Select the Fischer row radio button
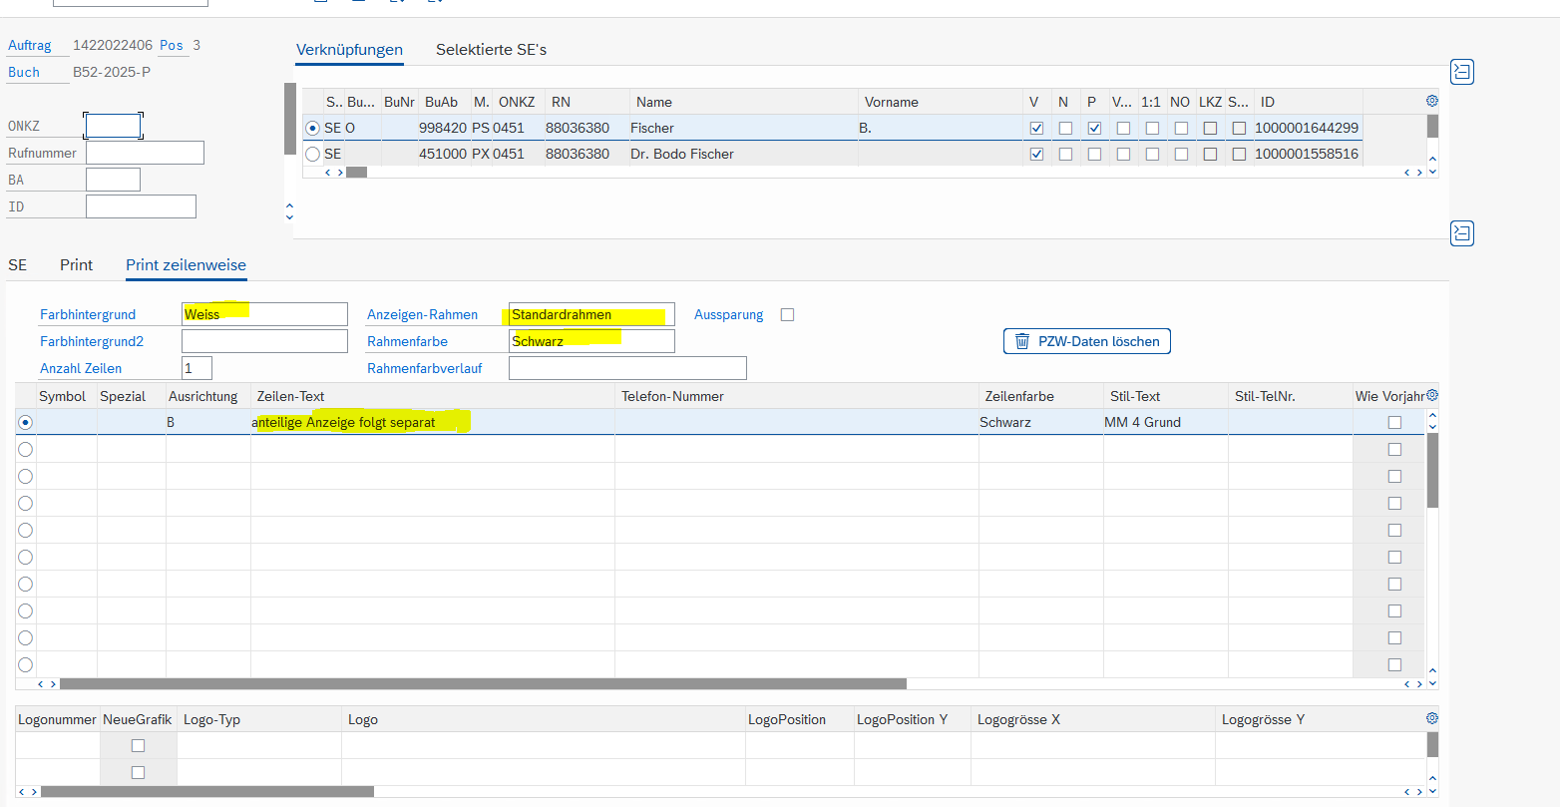Viewport: 1560px width, 807px height. point(313,128)
